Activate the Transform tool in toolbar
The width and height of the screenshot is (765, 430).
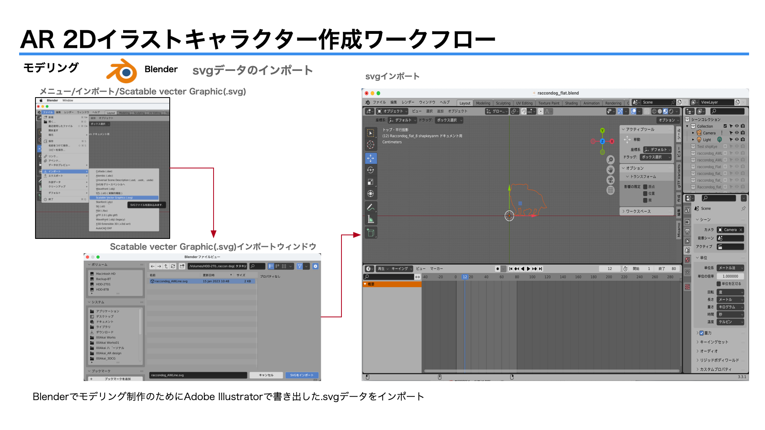coord(371,194)
